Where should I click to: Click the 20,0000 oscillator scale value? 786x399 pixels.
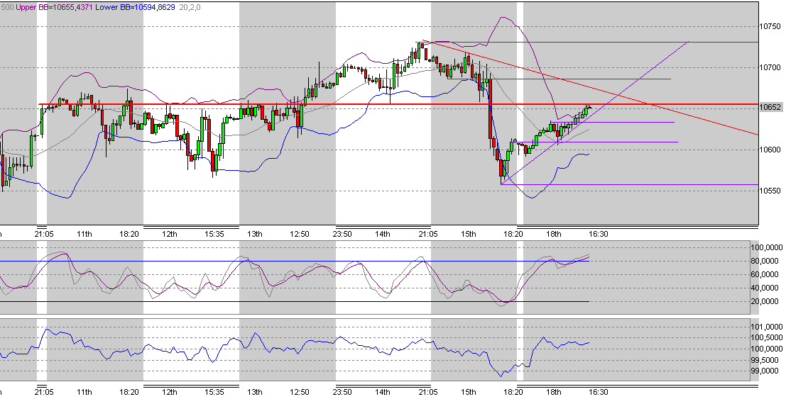tap(766, 301)
